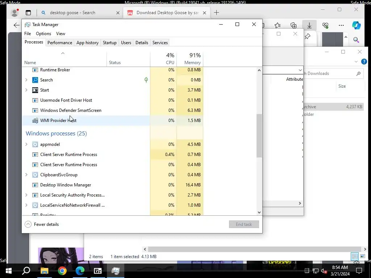
Task: Switch to the Details tab
Action: 142,43
